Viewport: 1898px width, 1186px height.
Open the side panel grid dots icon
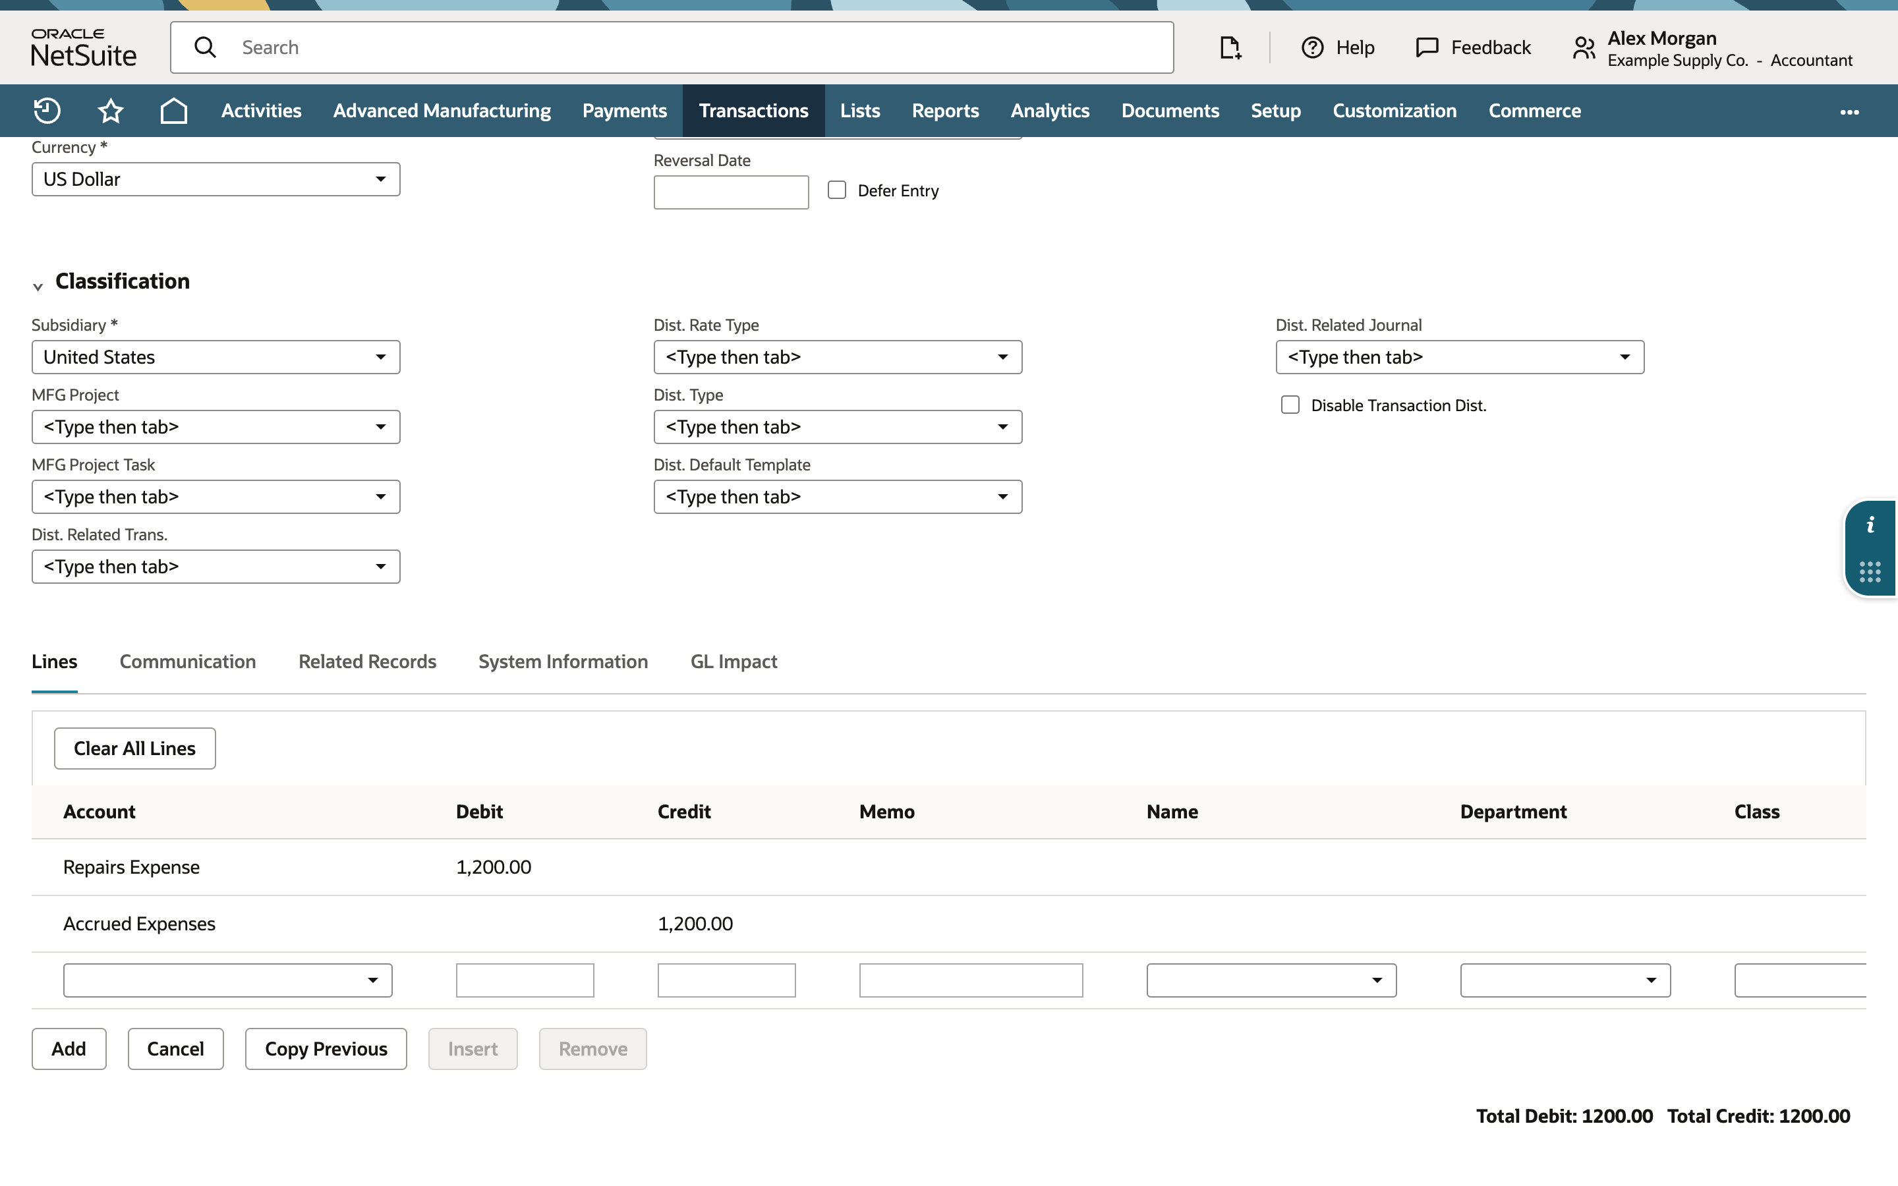[1870, 571]
